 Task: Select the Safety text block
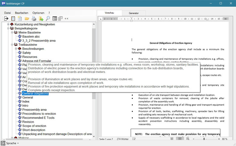[x=26, y=53]
